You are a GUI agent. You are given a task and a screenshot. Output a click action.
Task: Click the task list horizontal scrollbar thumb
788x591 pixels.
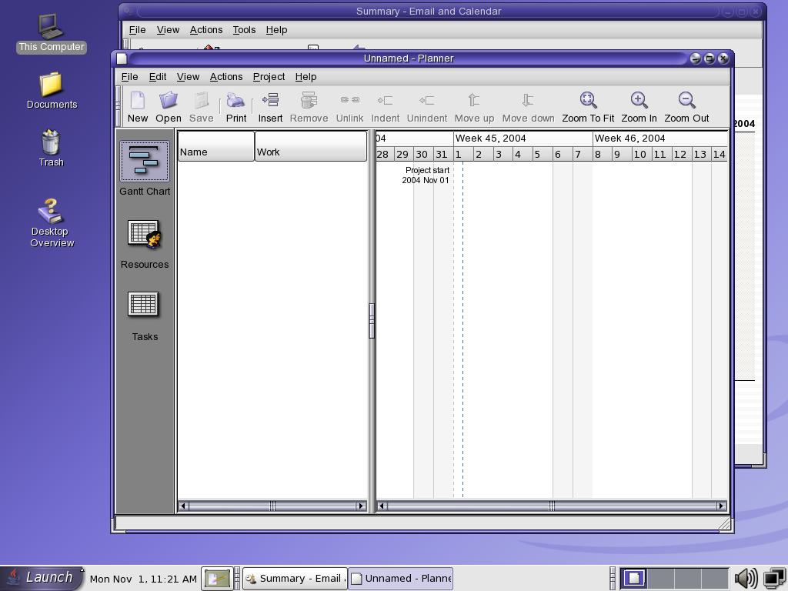coord(272,506)
